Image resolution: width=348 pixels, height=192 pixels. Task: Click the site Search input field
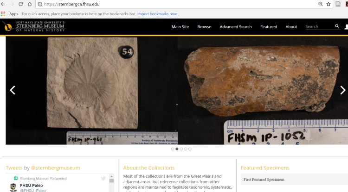click(320, 26)
